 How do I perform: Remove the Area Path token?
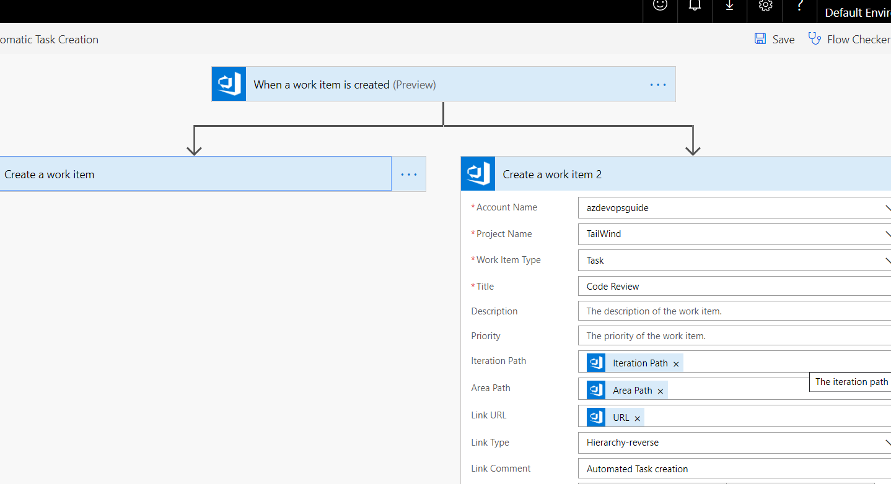coord(661,391)
